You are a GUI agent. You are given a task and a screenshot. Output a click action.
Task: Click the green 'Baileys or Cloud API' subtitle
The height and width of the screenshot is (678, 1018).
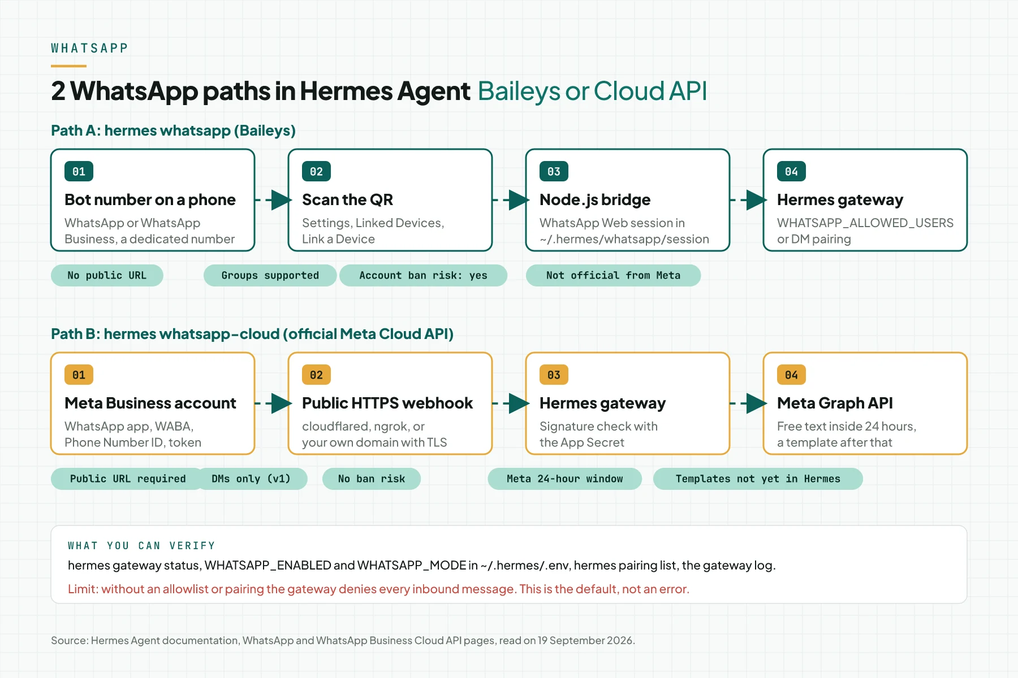(x=592, y=91)
